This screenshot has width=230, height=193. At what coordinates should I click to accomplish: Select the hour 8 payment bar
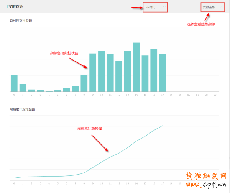(x=84, y=83)
